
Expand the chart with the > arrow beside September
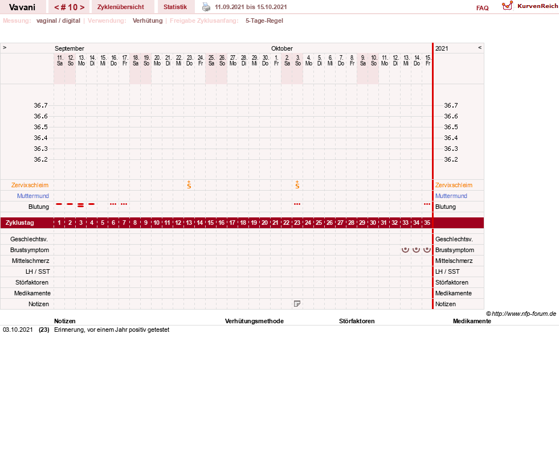pyautogui.click(x=5, y=47)
